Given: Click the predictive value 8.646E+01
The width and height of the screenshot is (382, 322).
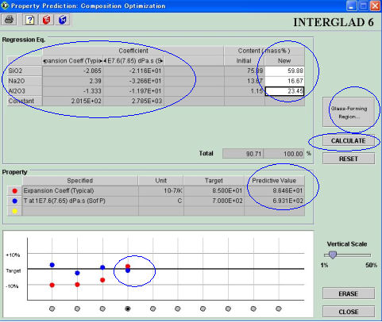Looking at the screenshot, I should [x=274, y=190].
